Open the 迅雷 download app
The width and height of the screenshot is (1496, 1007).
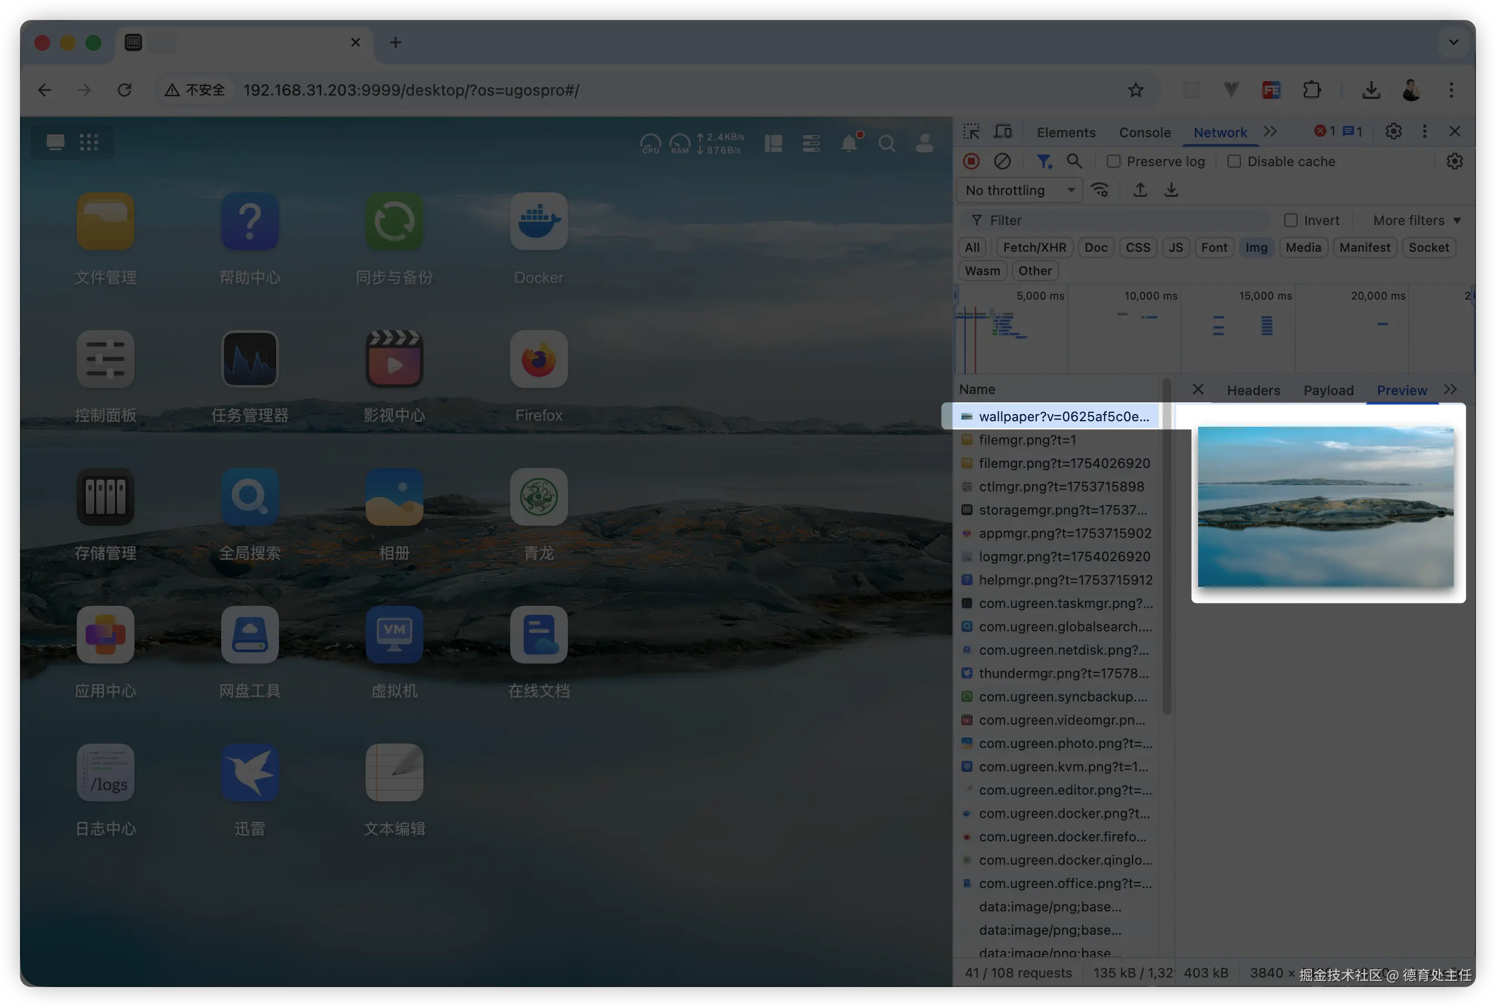(x=250, y=772)
